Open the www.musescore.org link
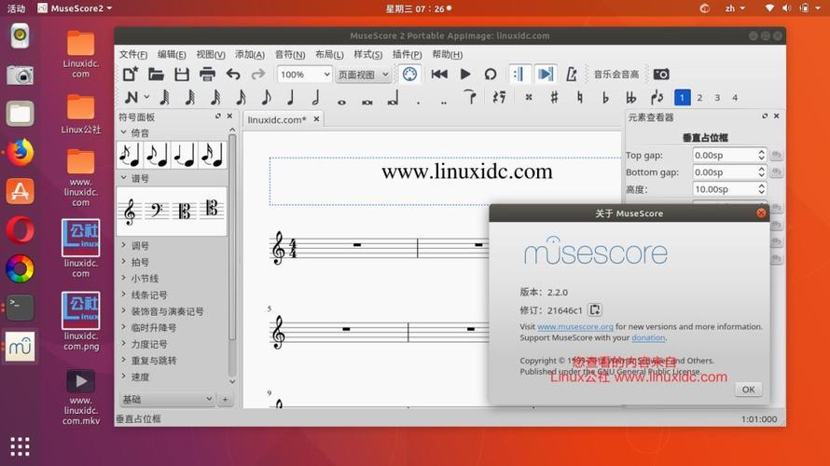The width and height of the screenshot is (830, 466). (x=574, y=327)
